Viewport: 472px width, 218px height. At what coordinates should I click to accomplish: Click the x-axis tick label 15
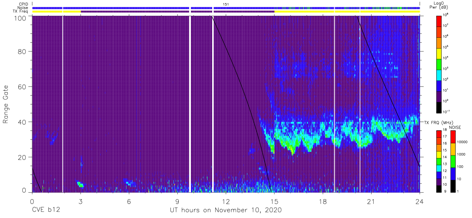[x=274, y=201]
